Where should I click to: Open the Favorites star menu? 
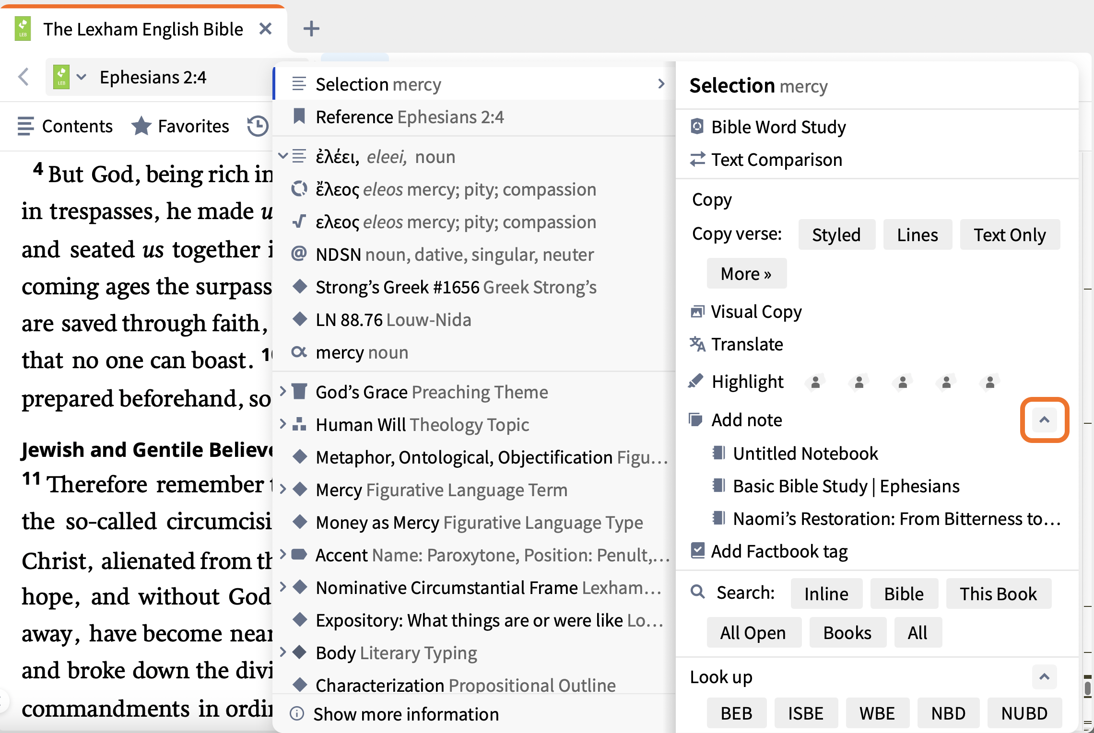point(180,126)
